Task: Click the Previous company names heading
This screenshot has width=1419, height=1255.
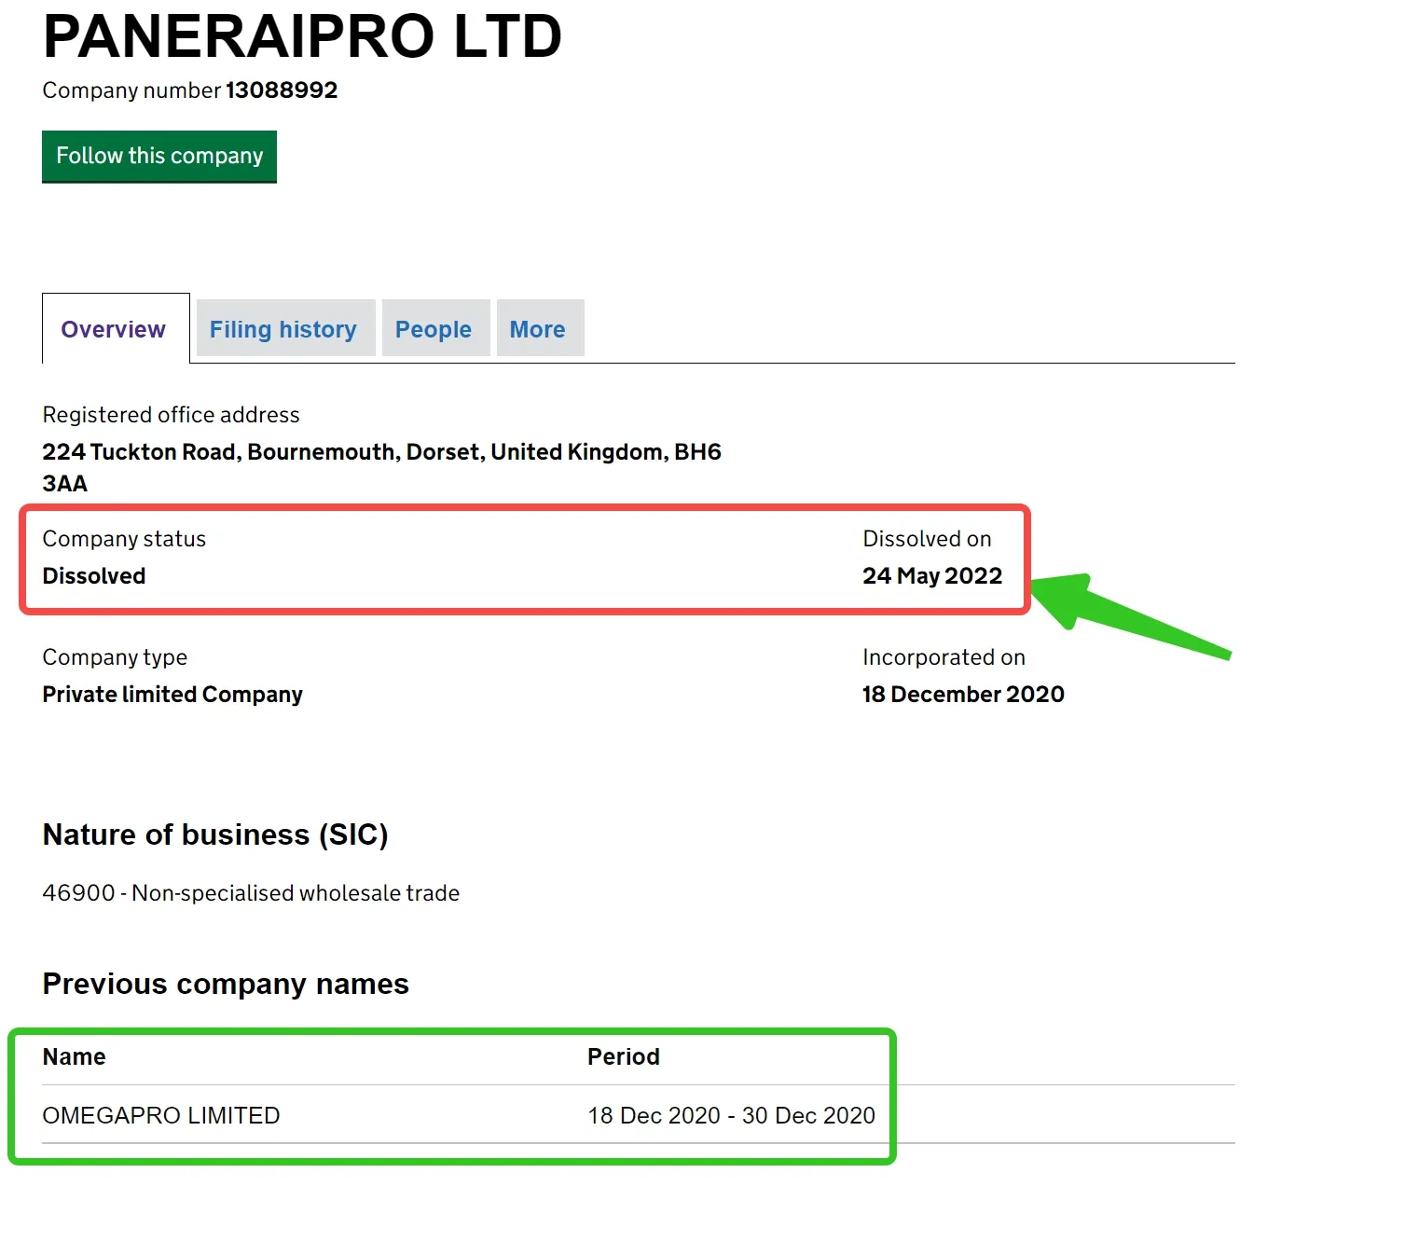Action: tap(226, 984)
